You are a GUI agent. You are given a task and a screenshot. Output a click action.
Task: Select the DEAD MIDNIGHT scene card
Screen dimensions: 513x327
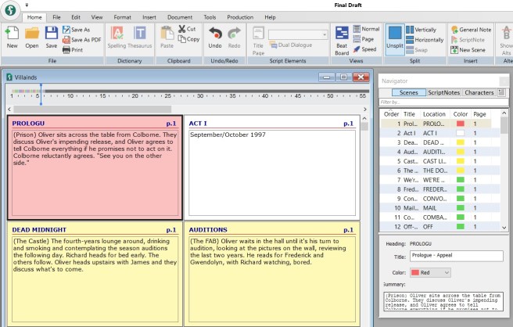point(95,274)
